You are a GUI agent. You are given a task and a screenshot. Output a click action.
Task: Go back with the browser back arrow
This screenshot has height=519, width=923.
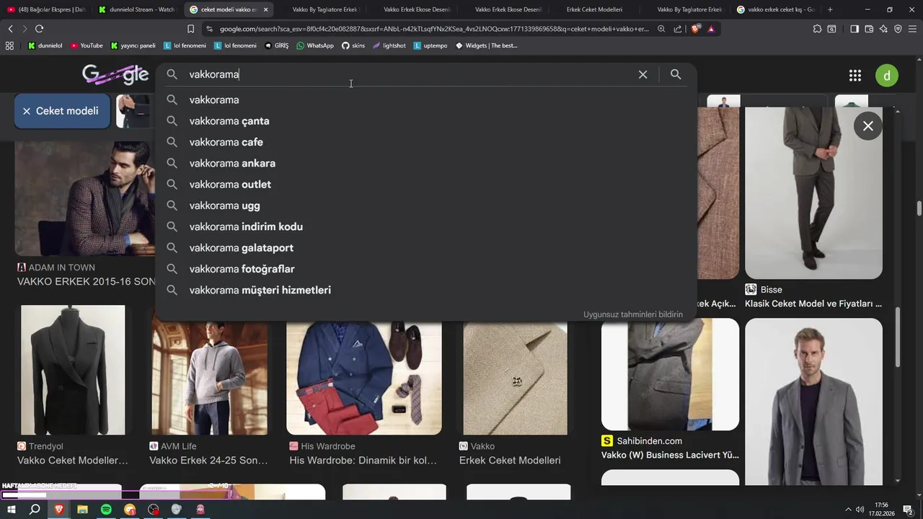[x=10, y=29]
